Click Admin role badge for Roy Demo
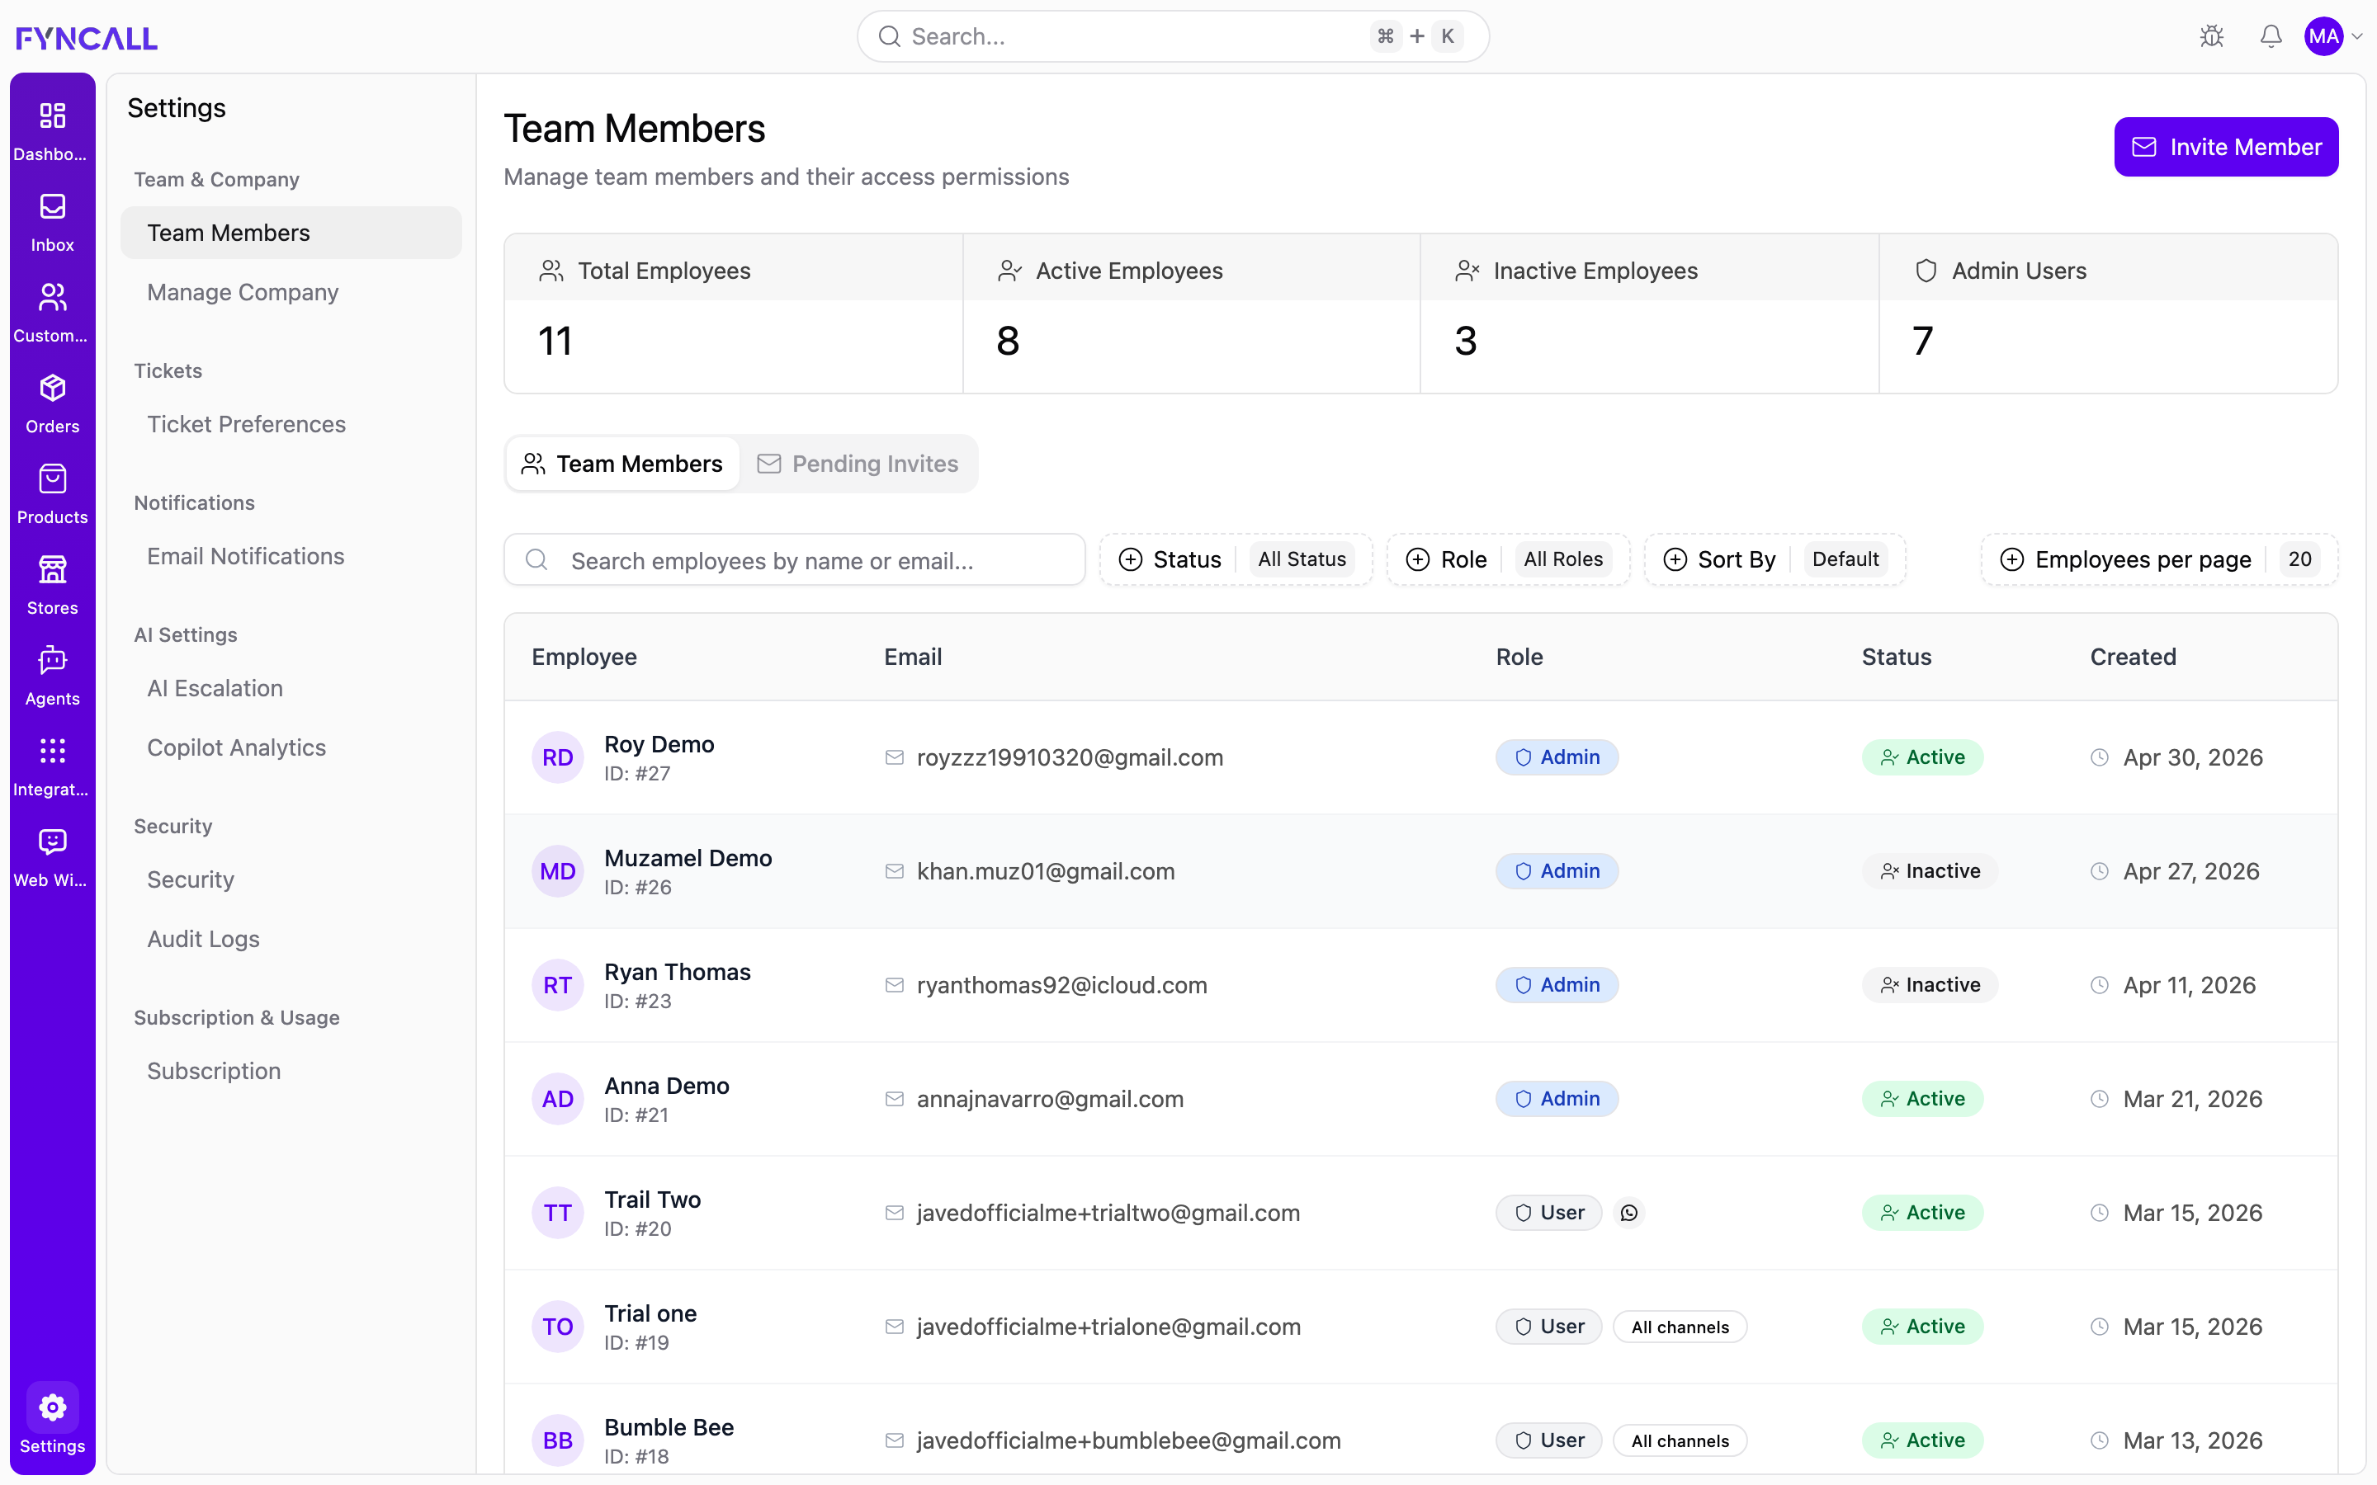The height and width of the screenshot is (1485, 2377). [1557, 757]
